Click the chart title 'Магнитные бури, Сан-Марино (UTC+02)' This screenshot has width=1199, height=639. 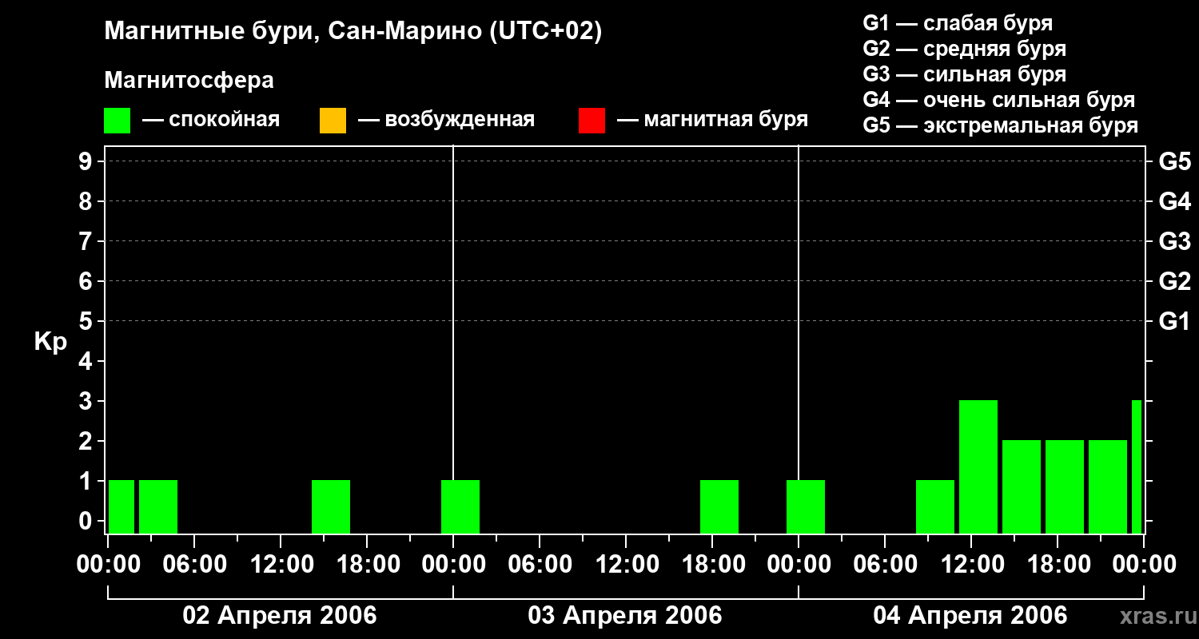point(353,31)
